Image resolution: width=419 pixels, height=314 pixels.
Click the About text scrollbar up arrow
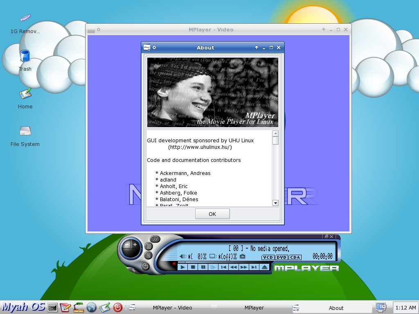[275, 133]
